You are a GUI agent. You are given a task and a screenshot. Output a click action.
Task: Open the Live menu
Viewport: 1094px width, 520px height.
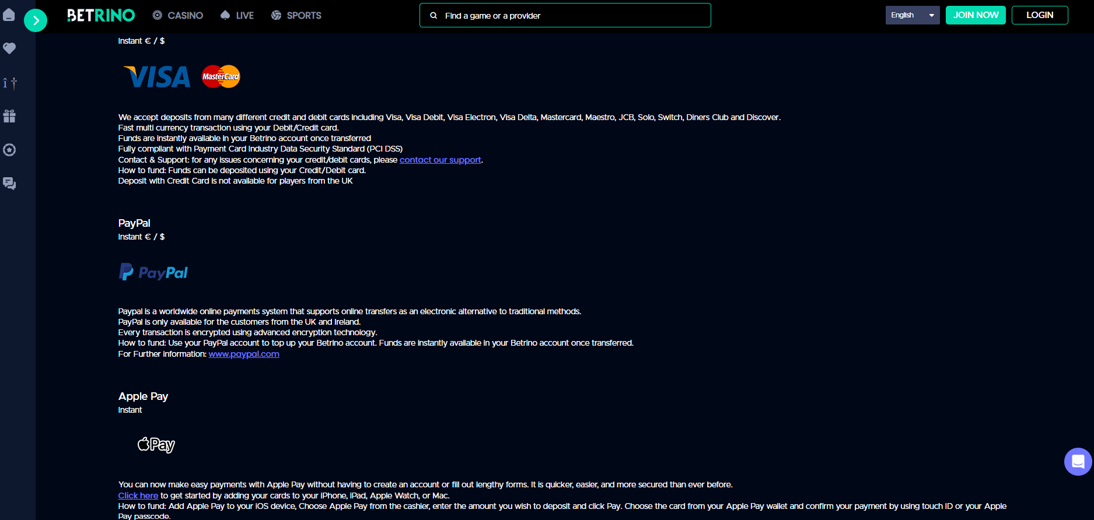coord(237,15)
